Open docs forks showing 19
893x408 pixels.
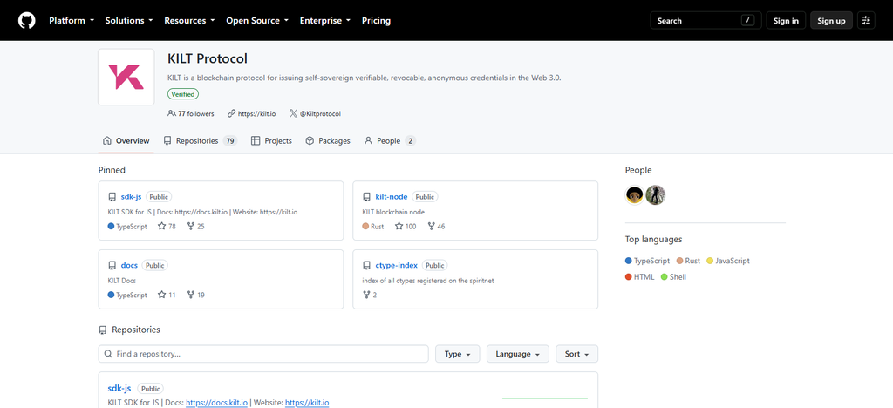[x=196, y=295]
